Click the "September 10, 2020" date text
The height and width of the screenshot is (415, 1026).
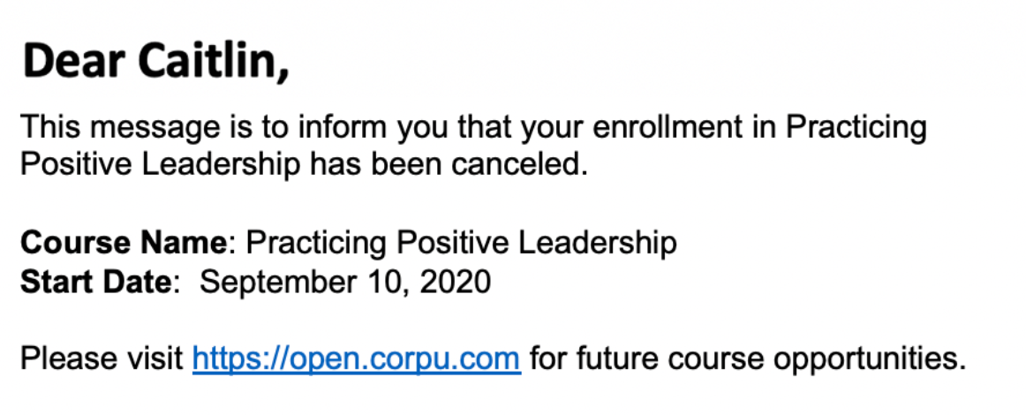pyautogui.click(x=344, y=283)
